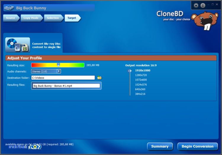Choose the 1072x600 output resolution
This screenshot has height=155, width=222.
click(141, 80)
